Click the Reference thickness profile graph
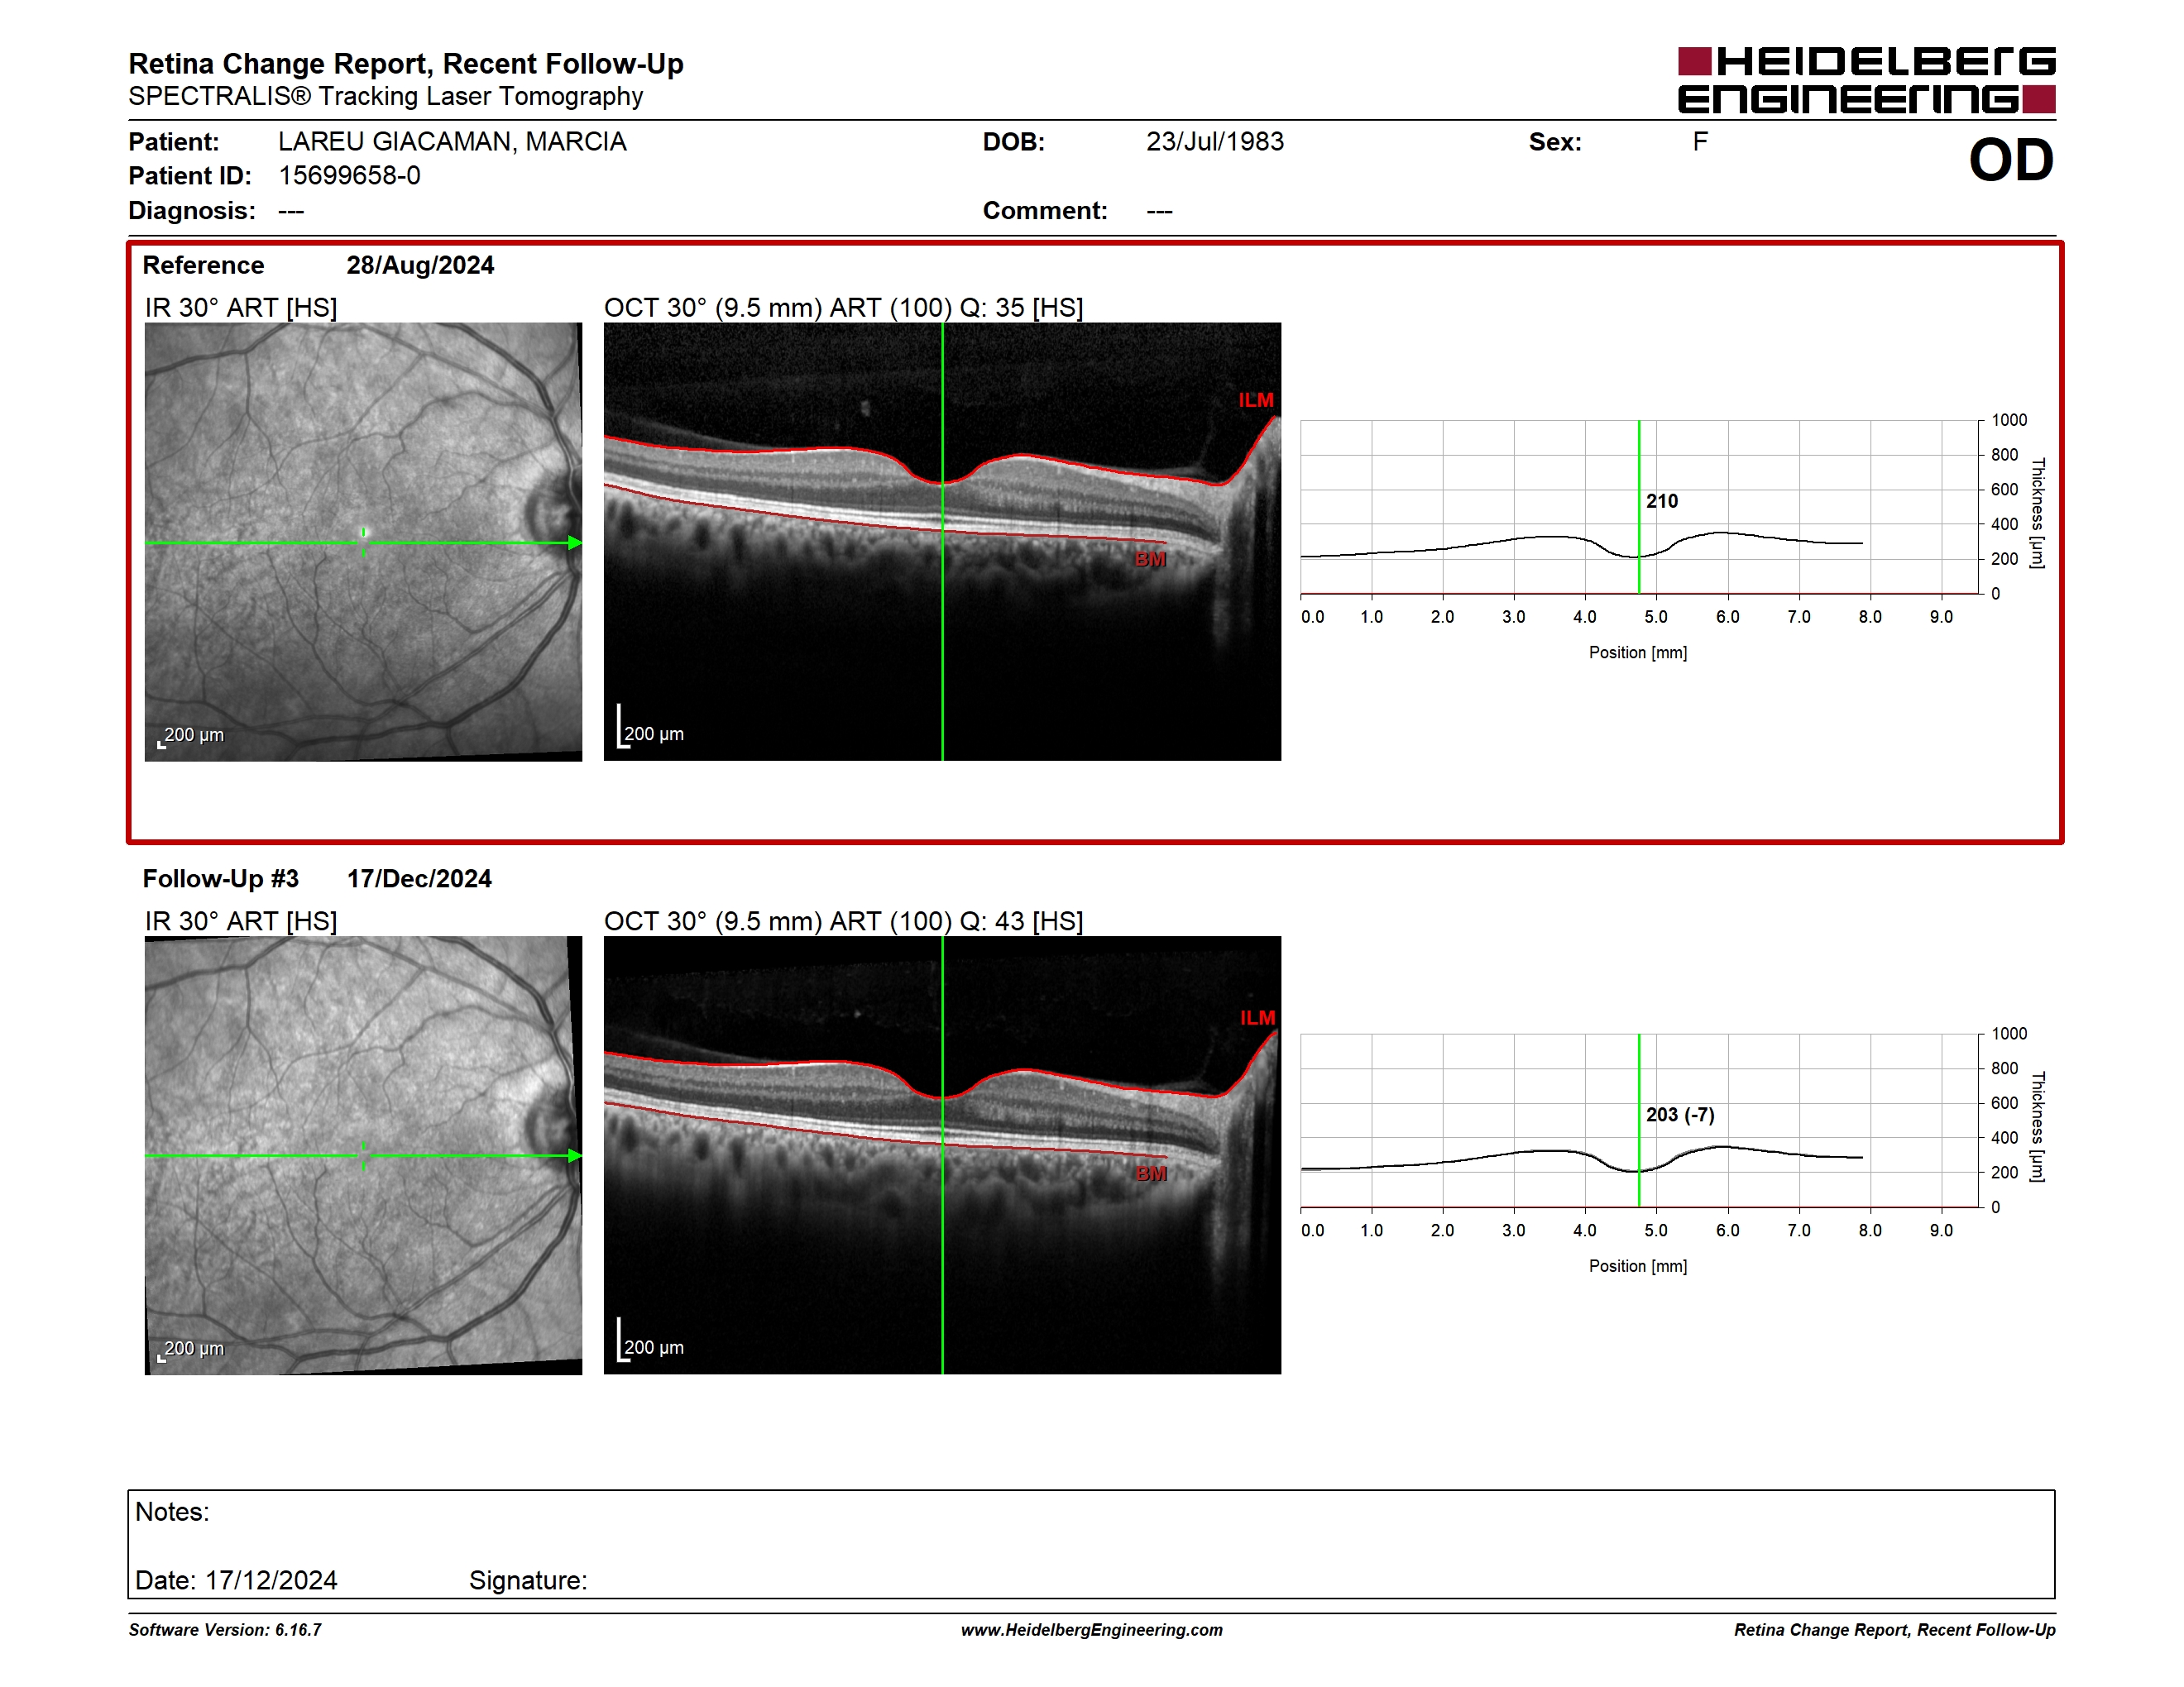This screenshot has width=2184, height=1687. [1640, 507]
